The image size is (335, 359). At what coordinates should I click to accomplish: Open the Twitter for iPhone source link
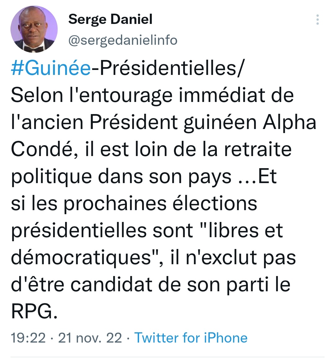coord(191,338)
